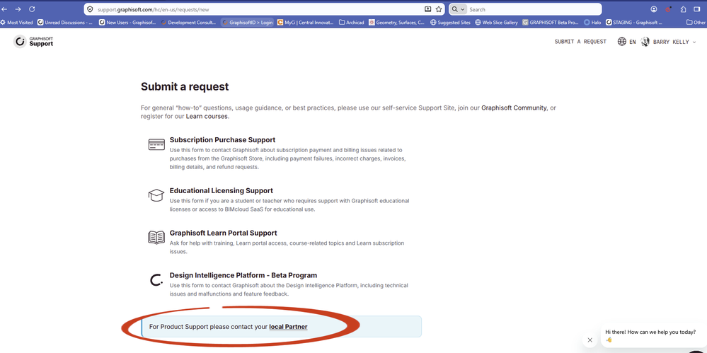Open the Subscription Purchase Support form
The width and height of the screenshot is (707, 353).
click(222, 140)
